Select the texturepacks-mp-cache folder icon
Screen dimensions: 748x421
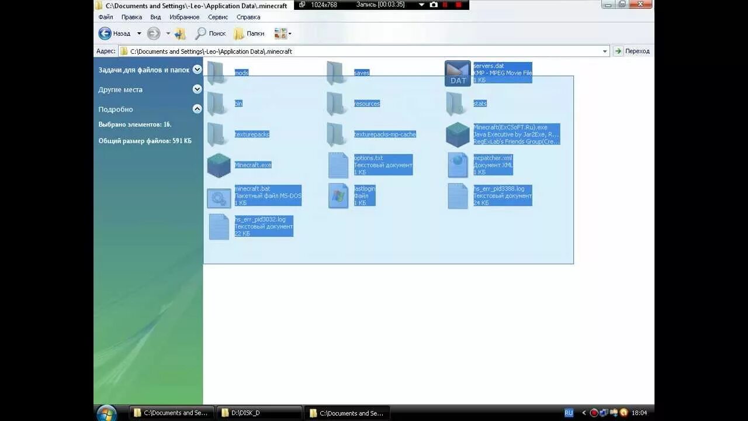(338, 134)
